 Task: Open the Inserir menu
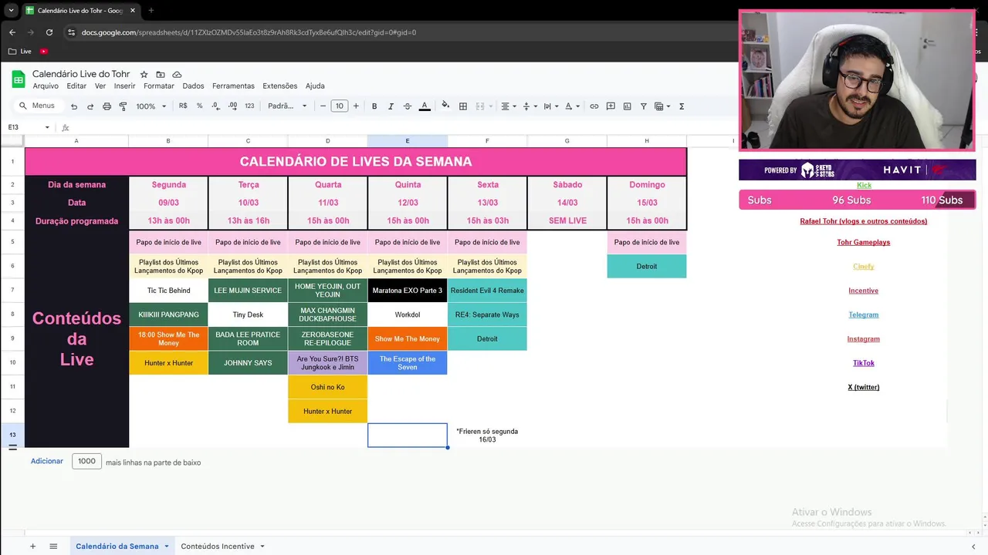(125, 86)
